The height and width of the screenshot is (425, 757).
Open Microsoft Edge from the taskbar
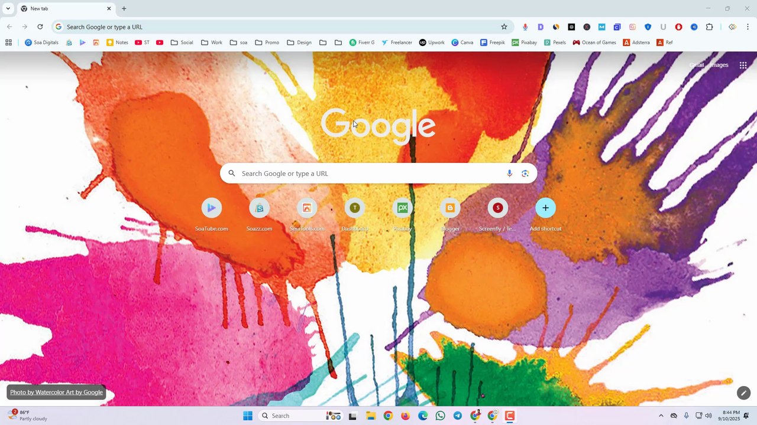coord(423,416)
